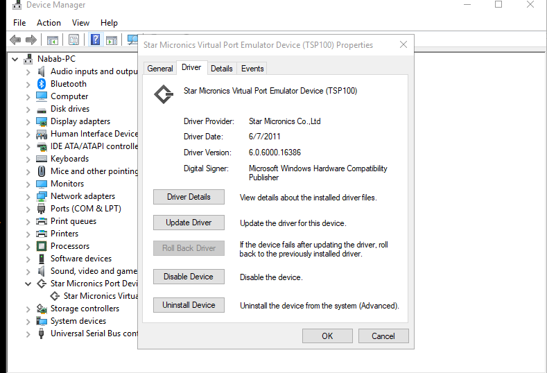Select the Star Micronics Port Devices icon
The width and height of the screenshot is (547, 373).
click(x=42, y=284)
